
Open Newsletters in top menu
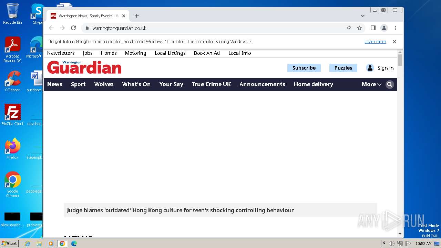point(61,53)
